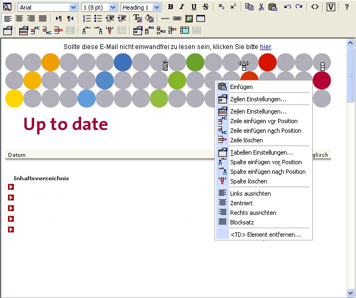Click the Copy icon in toolbar

click(x=249, y=7)
